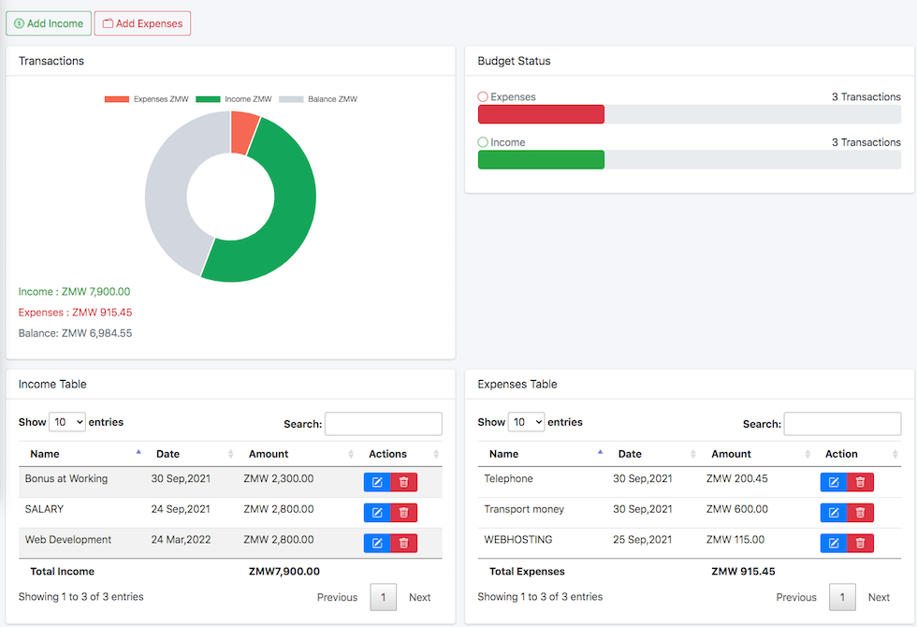The height and width of the screenshot is (627, 917).
Task: Delete the Bonus at Working income entry
Action: pyautogui.click(x=404, y=482)
